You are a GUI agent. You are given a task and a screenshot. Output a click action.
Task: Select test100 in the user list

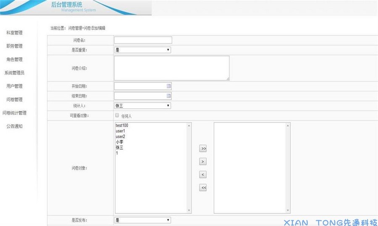point(122,126)
